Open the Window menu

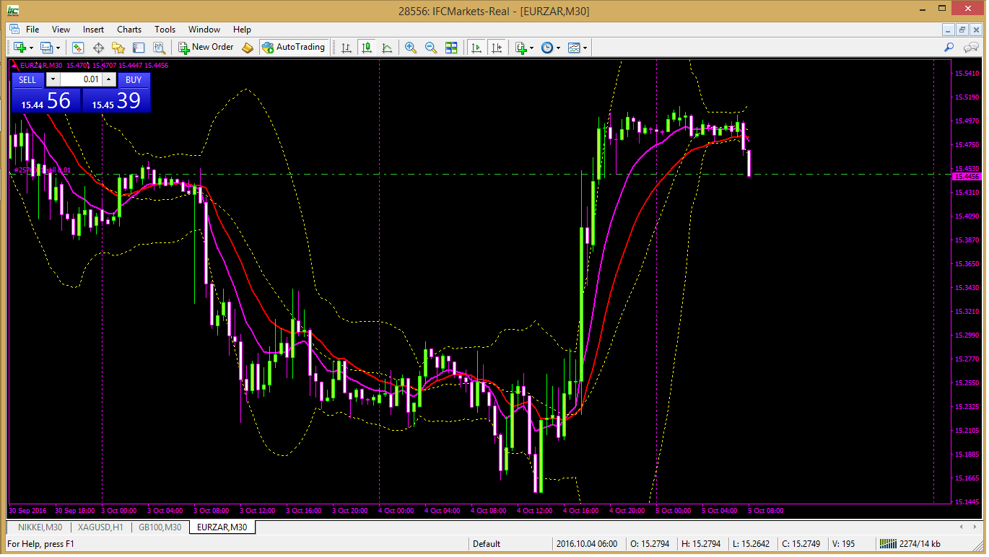tap(204, 30)
